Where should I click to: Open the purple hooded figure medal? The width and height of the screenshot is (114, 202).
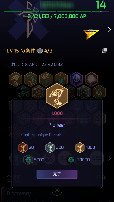[76, 79]
